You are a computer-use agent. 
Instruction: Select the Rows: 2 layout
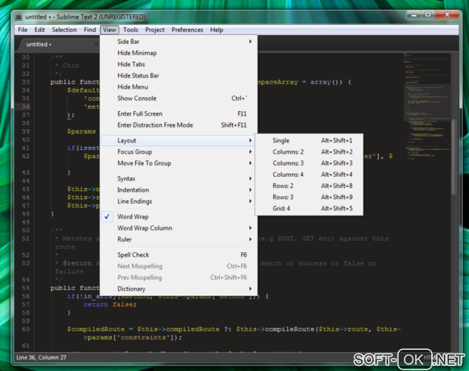(x=309, y=186)
